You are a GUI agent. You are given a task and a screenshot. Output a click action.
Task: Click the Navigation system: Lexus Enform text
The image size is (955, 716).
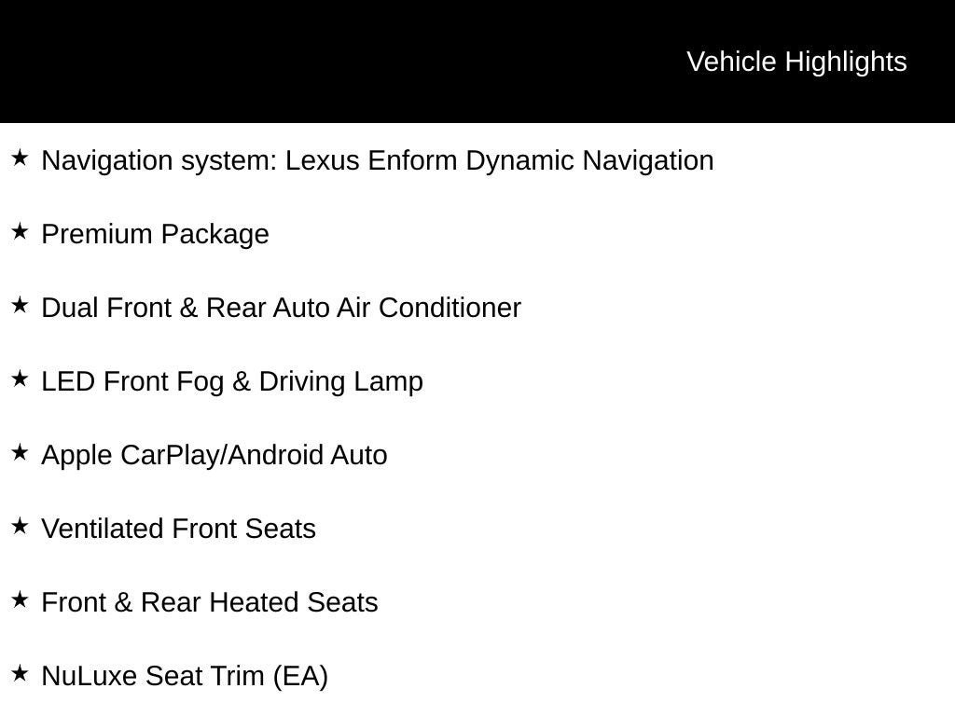[x=249, y=161]
